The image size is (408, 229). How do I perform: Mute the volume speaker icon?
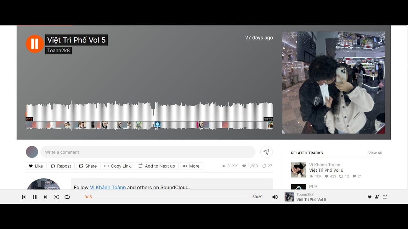pyautogui.click(x=275, y=197)
